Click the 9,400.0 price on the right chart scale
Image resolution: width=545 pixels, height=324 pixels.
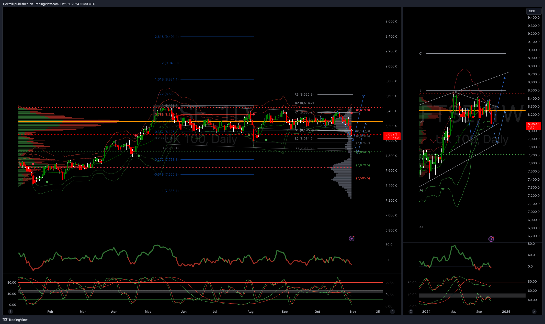[x=534, y=17]
